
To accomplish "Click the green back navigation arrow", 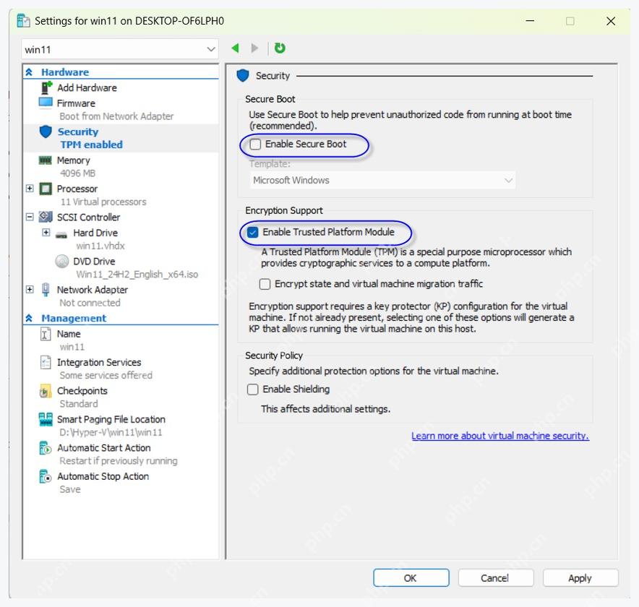I will pos(235,48).
